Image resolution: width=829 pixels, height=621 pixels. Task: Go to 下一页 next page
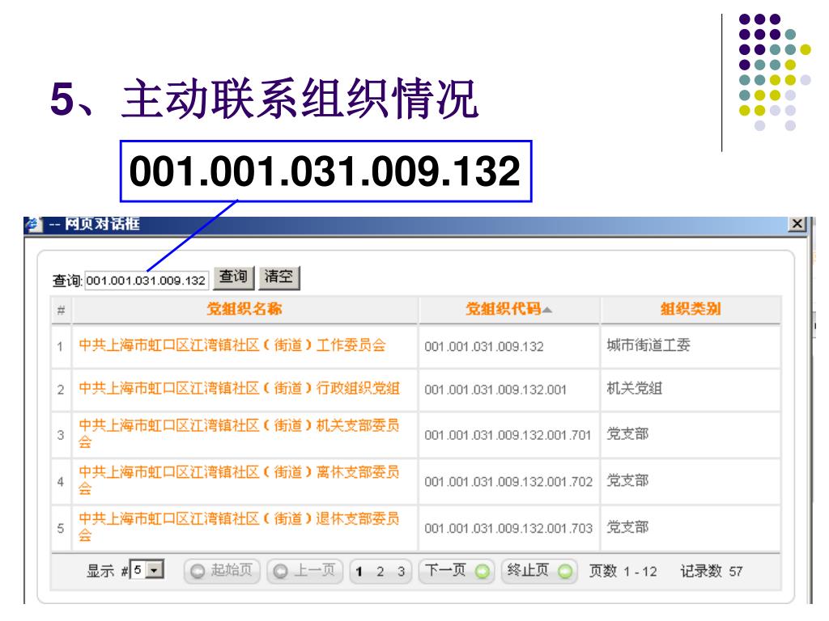coord(457,571)
